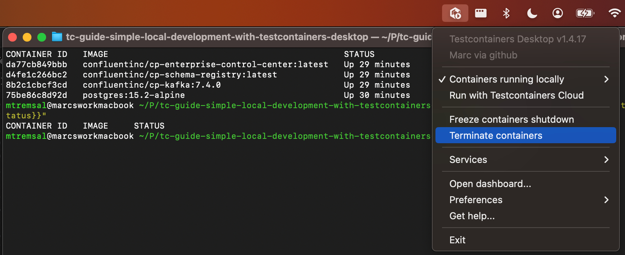Screen dimensions: 625x255
Task: Click the confluentinc/cp-schema-registry:latest image name
Action: [x=180, y=75]
